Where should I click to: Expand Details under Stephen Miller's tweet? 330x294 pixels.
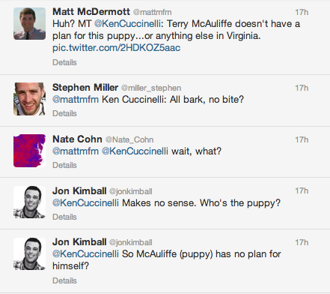tap(64, 113)
